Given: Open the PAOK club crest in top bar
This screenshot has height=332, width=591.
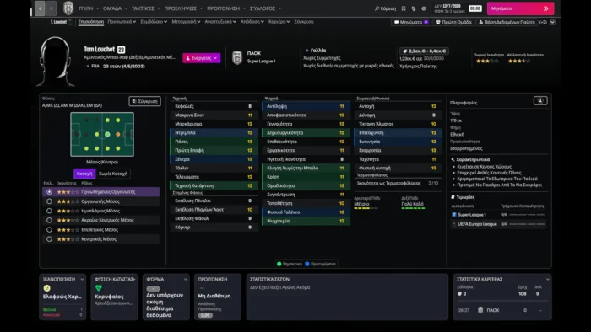Looking at the screenshot, I should tap(68, 8).
